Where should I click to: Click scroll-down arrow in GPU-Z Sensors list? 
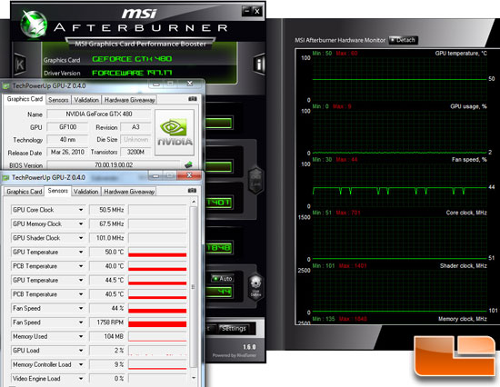click(194, 378)
